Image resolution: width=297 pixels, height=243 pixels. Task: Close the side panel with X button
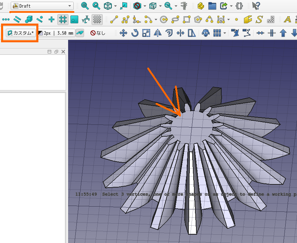[63, 52]
